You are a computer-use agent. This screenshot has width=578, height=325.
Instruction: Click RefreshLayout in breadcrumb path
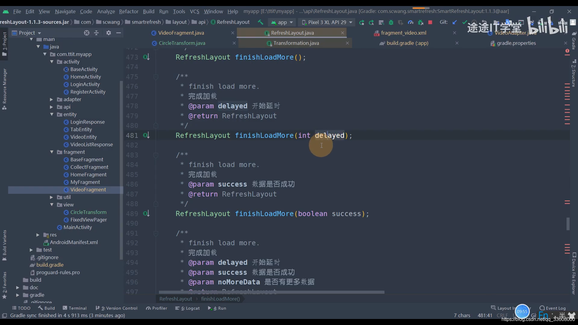[176, 299]
